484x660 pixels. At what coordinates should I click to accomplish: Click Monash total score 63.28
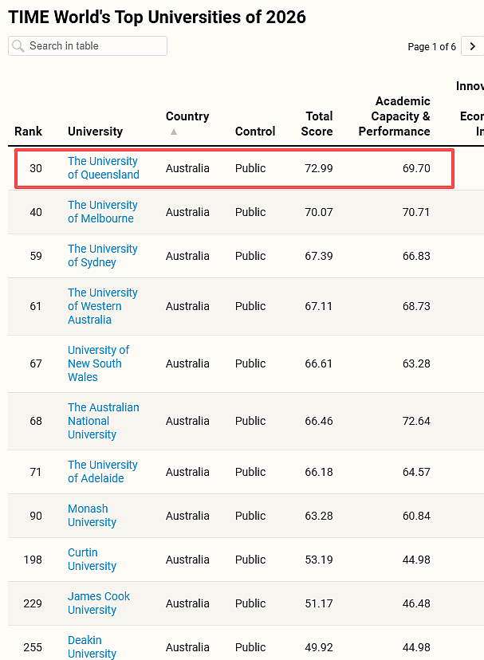(x=319, y=516)
